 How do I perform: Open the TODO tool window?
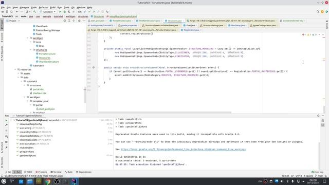[28, 172]
